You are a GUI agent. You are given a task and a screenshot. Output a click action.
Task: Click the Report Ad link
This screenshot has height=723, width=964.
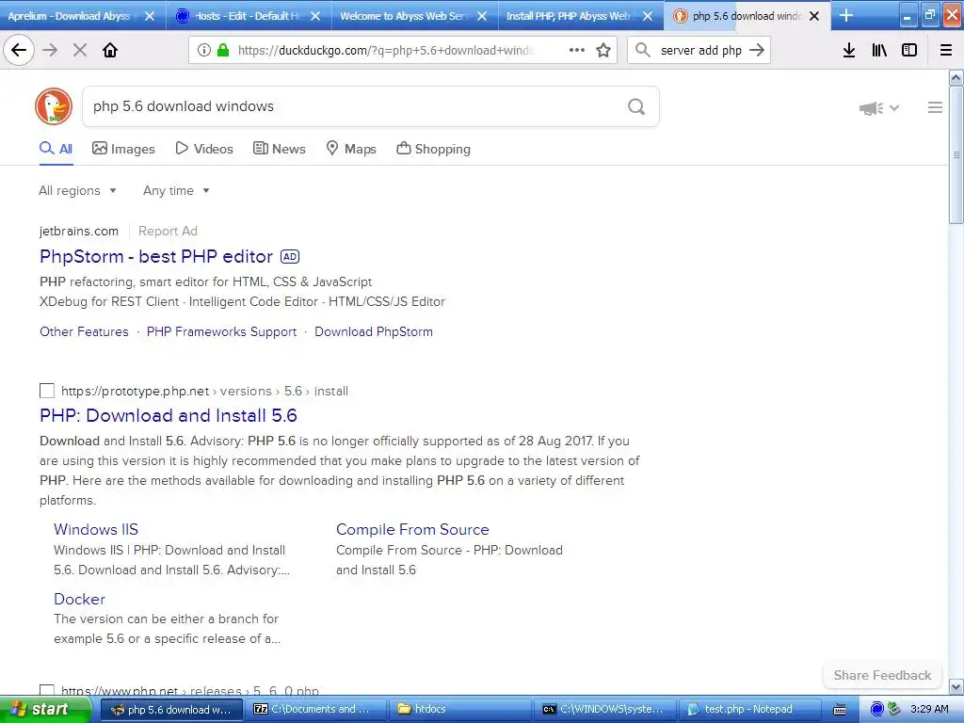click(x=168, y=232)
